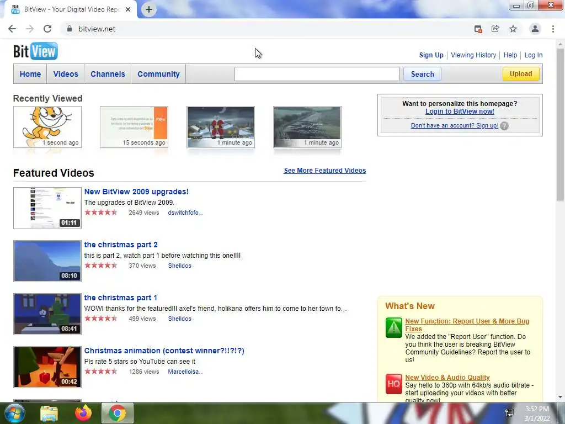Open recently viewed thumbnail from 15 seconds ago
The image size is (565, 424).
tap(134, 127)
